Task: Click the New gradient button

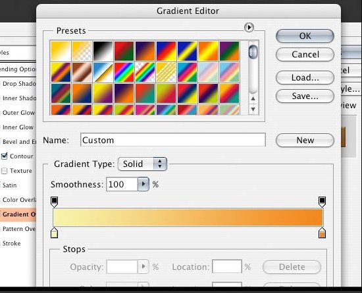Action: pyautogui.click(x=305, y=140)
